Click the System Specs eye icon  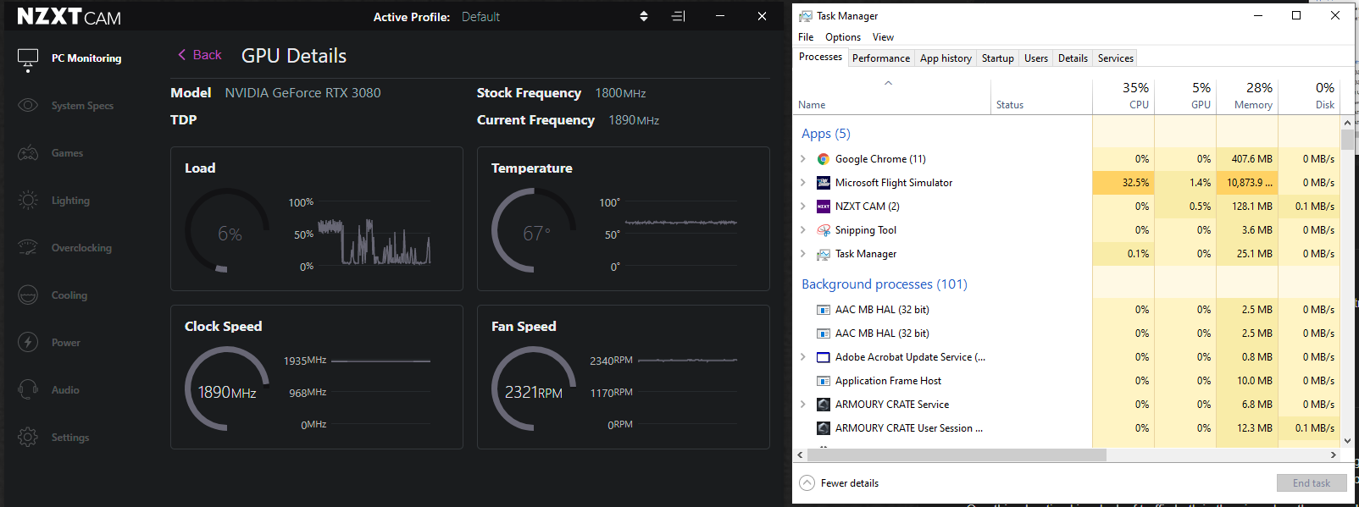pyautogui.click(x=28, y=105)
